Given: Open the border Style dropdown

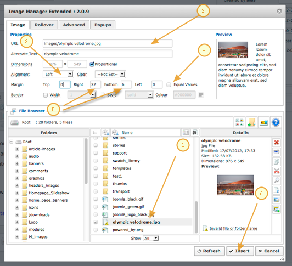Looking at the screenshot, I should (139, 95).
